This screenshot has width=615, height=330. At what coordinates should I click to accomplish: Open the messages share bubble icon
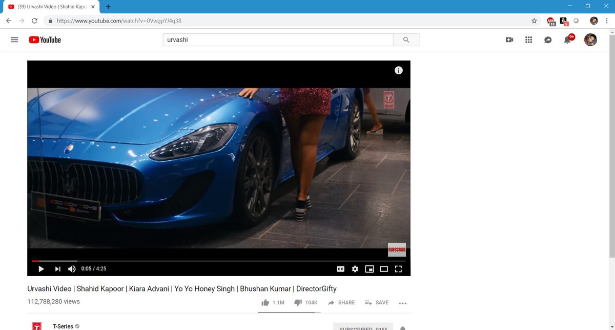pyautogui.click(x=548, y=39)
